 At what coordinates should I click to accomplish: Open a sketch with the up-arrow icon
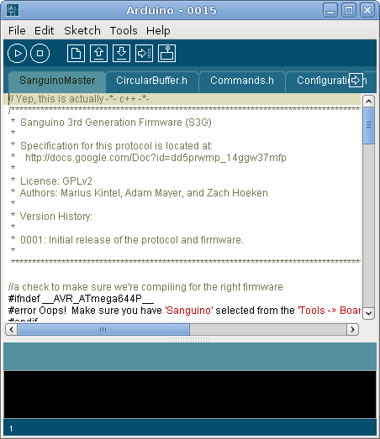tap(98, 53)
